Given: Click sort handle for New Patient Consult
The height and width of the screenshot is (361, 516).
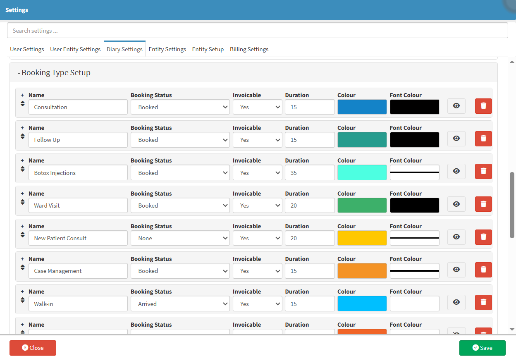Looking at the screenshot, I should 22,235.
